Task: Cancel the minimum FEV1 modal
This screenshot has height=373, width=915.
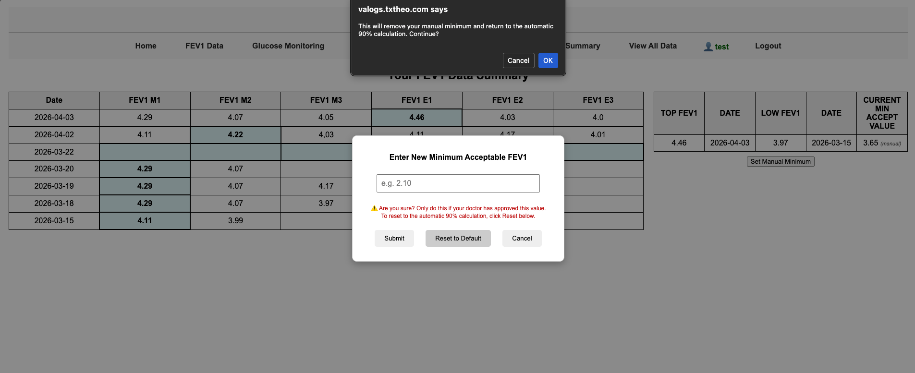Action: click(x=522, y=239)
